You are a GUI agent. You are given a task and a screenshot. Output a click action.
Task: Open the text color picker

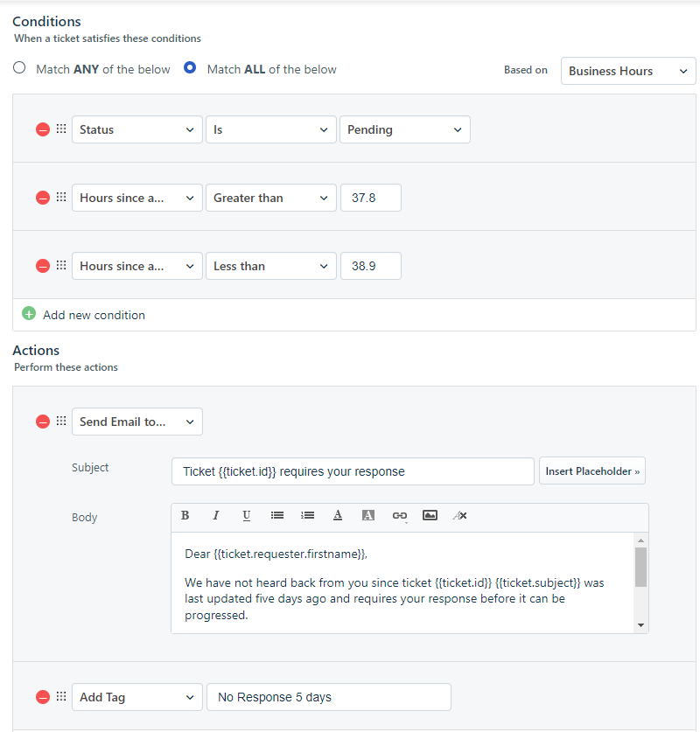point(338,515)
